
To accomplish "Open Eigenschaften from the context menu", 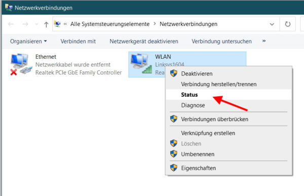I will click(x=229, y=168).
